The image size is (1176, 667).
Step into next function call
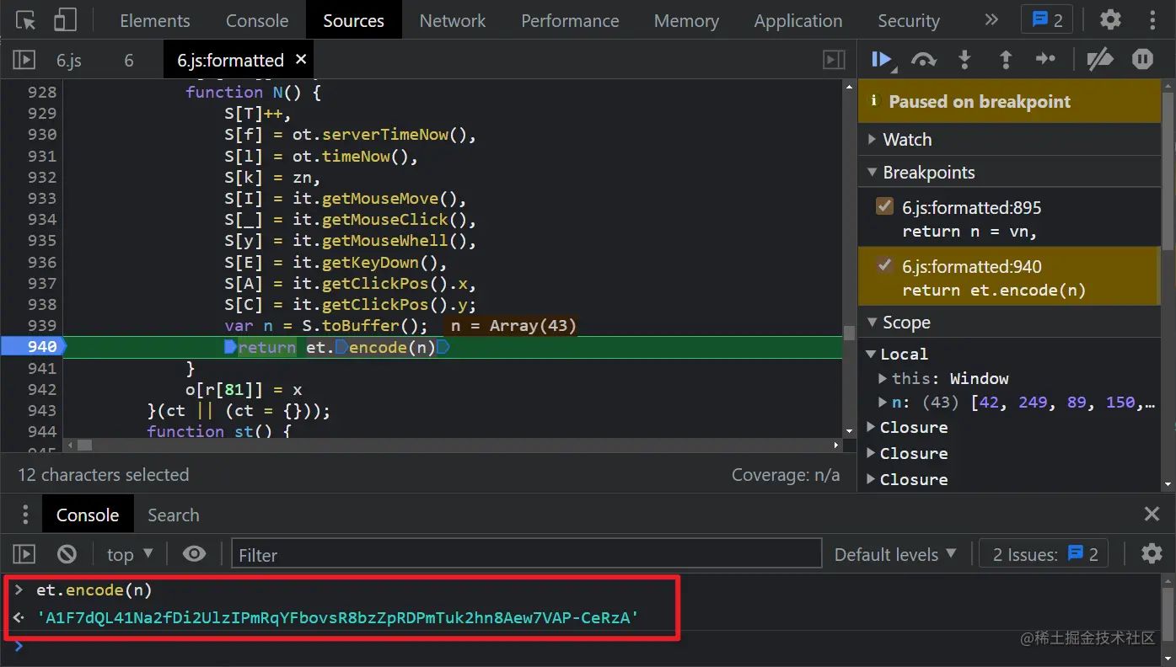[x=964, y=60]
